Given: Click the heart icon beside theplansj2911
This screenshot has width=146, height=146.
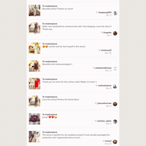Looking at the screenshot, I should tap(97, 12).
